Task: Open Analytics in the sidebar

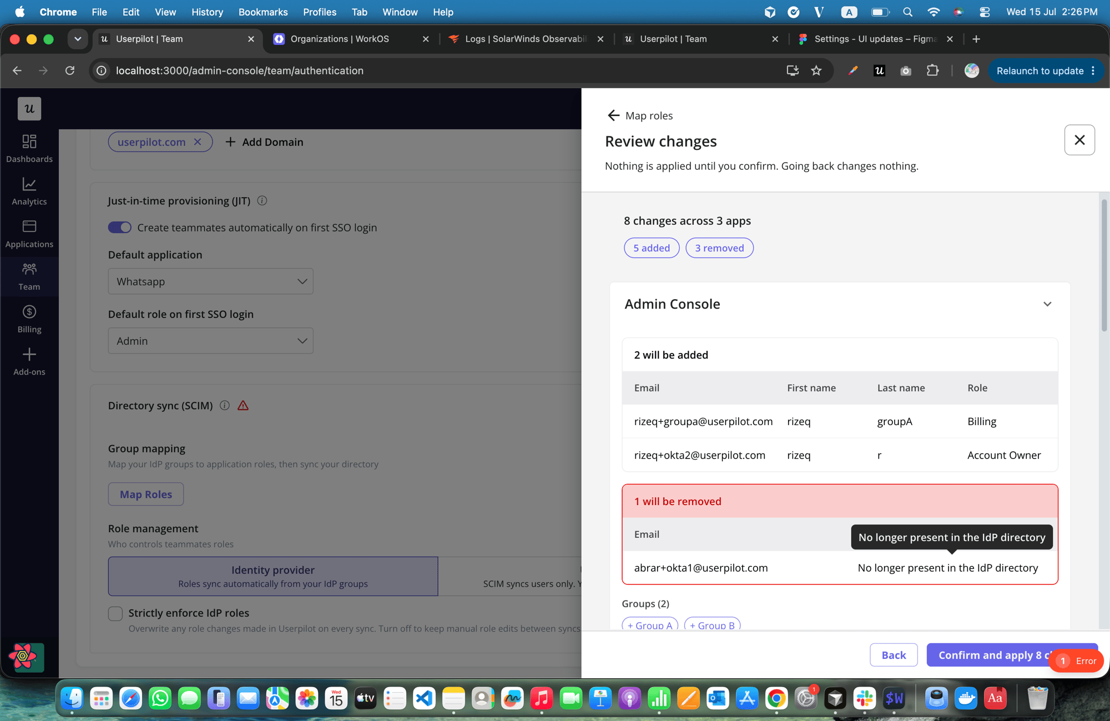Action: [x=29, y=191]
